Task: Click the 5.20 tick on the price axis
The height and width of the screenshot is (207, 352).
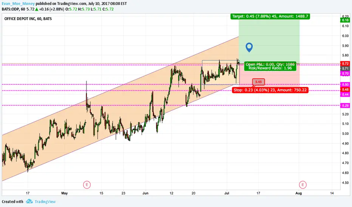Action: (346, 114)
